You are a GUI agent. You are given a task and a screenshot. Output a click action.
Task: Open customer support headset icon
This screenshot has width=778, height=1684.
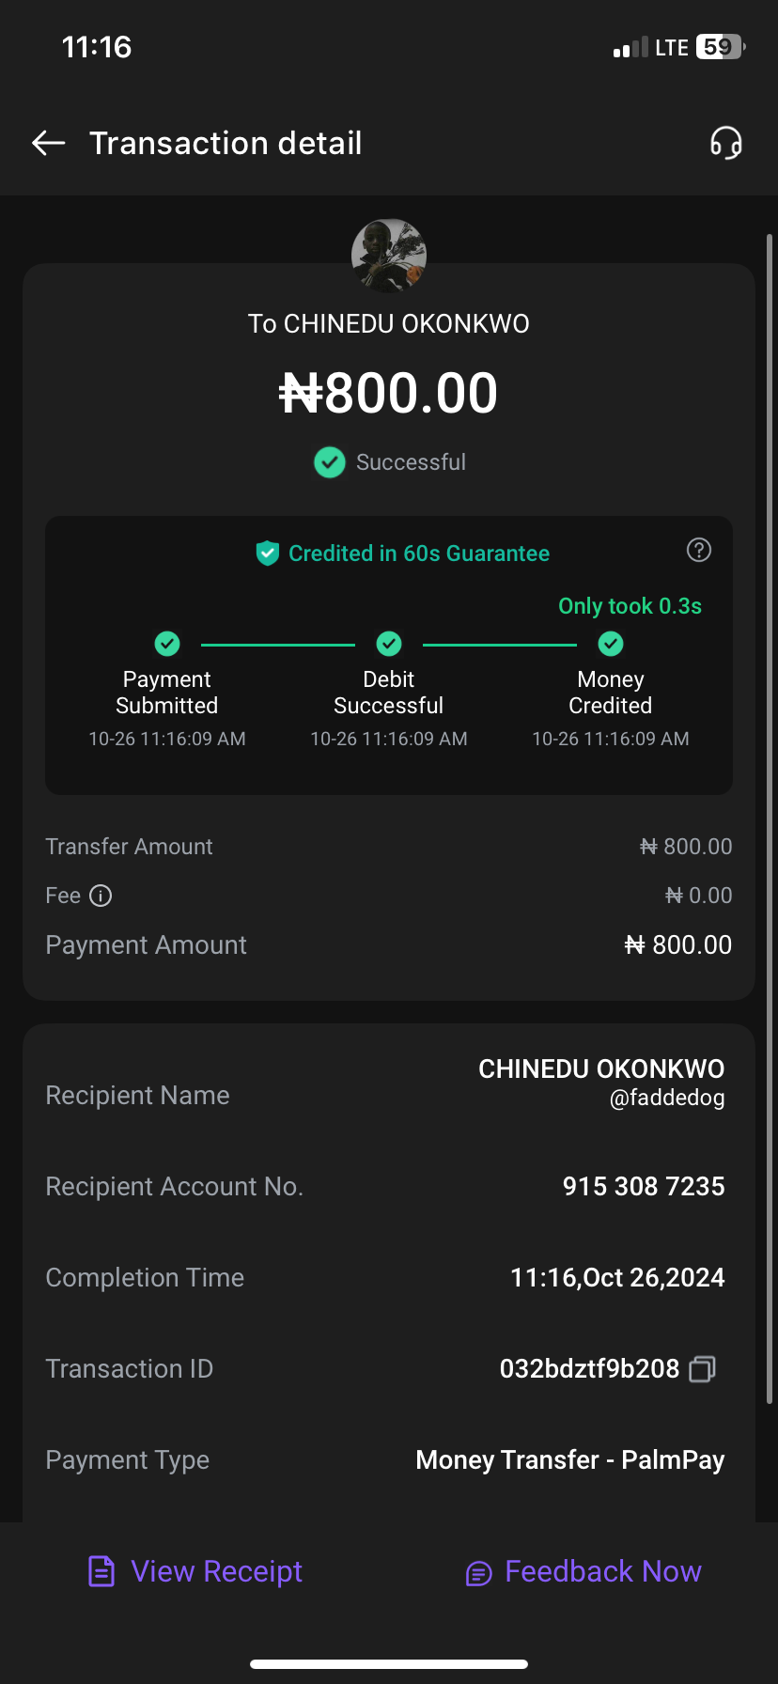point(725,143)
